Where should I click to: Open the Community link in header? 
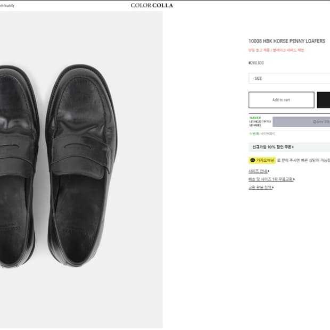[6, 5]
